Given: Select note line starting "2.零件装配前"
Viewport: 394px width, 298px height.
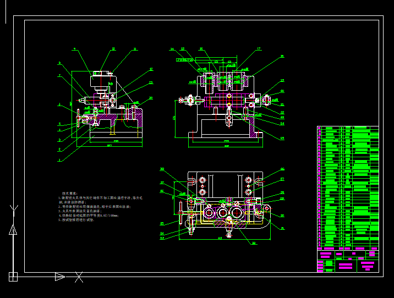Looking at the screenshot, I should [x=95, y=207].
